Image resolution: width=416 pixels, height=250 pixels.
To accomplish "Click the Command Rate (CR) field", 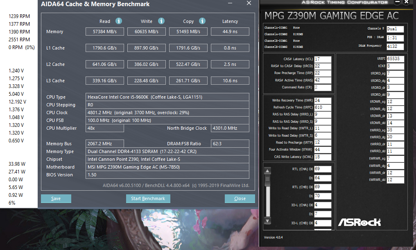I will coord(323,87).
